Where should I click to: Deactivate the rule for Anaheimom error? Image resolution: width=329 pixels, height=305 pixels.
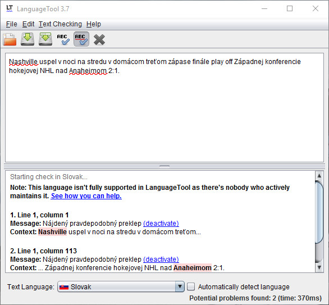pyautogui.click(x=161, y=260)
